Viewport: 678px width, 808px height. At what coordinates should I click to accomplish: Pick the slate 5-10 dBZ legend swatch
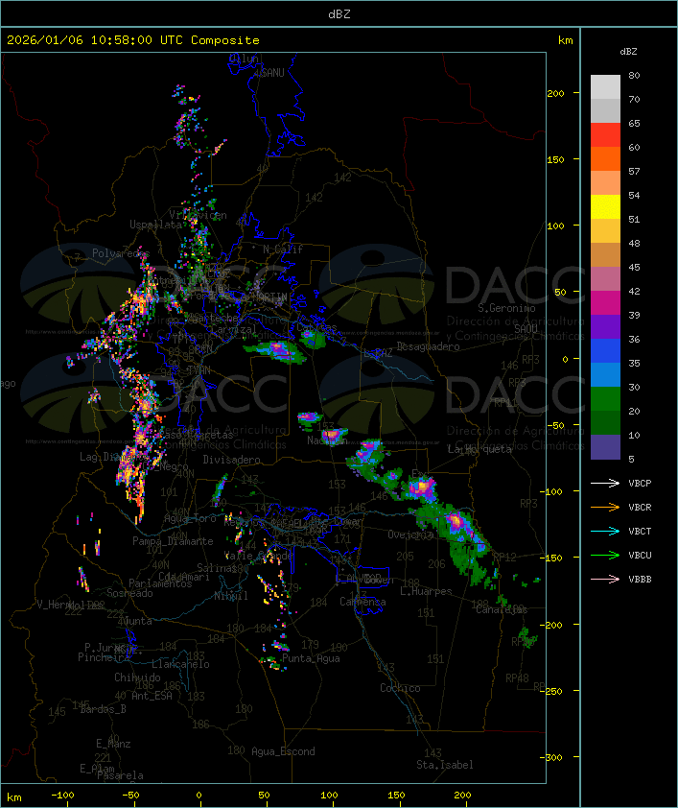click(605, 447)
